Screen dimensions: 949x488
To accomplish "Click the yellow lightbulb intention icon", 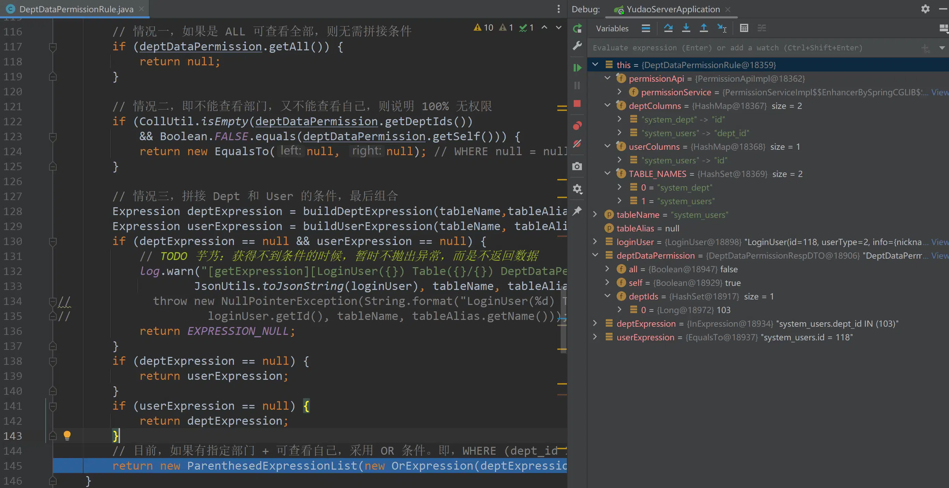I will (x=67, y=435).
